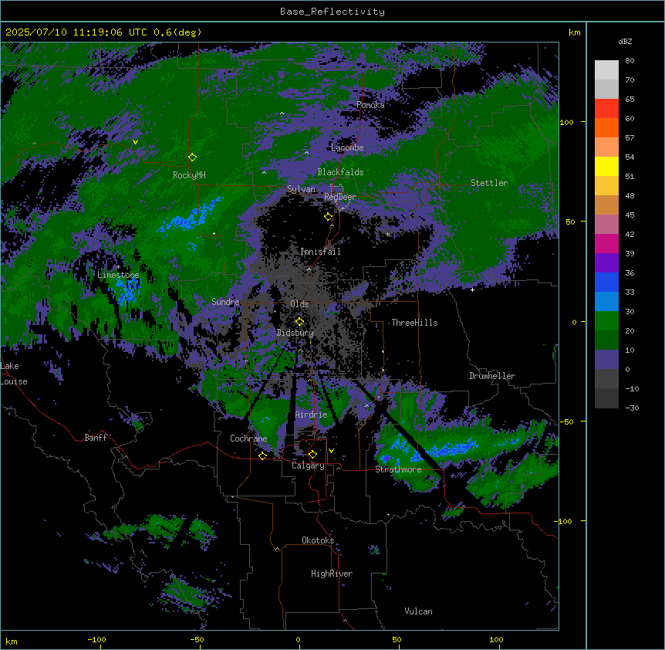Click the Innisfail label

tap(320, 252)
